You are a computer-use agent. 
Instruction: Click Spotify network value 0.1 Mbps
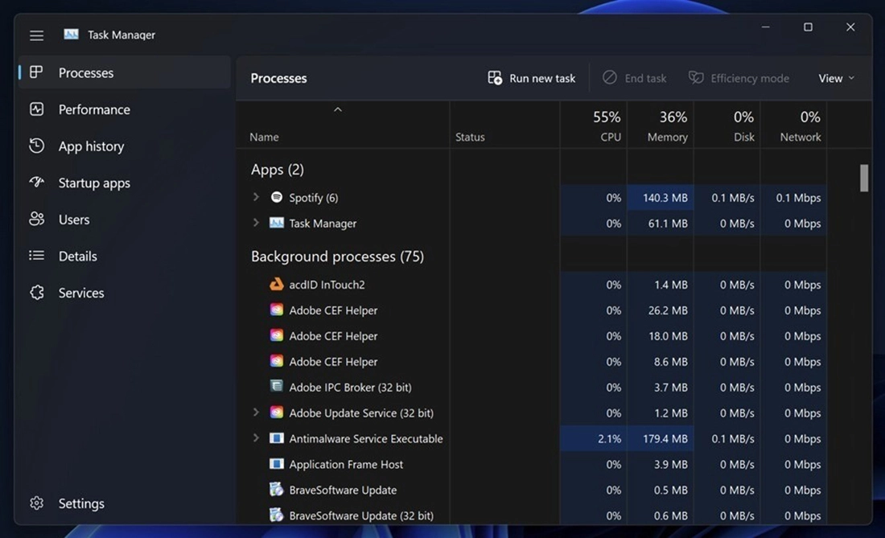[x=798, y=197]
